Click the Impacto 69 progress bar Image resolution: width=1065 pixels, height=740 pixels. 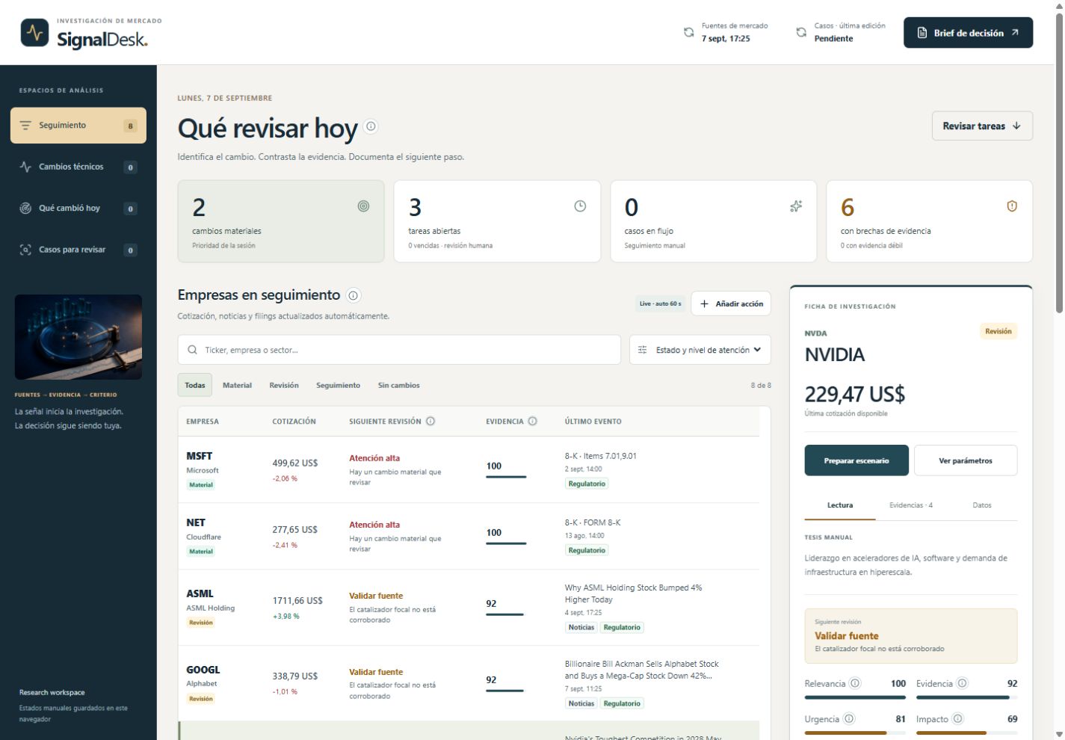pyautogui.click(x=966, y=733)
